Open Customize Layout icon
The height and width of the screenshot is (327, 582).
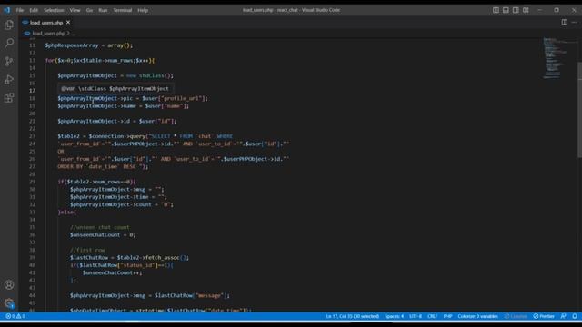click(526, 10)
